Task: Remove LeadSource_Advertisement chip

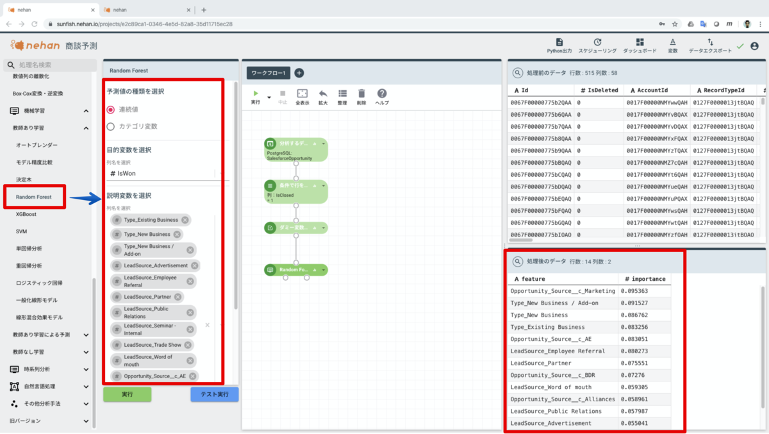Action: tap(194, 265)
